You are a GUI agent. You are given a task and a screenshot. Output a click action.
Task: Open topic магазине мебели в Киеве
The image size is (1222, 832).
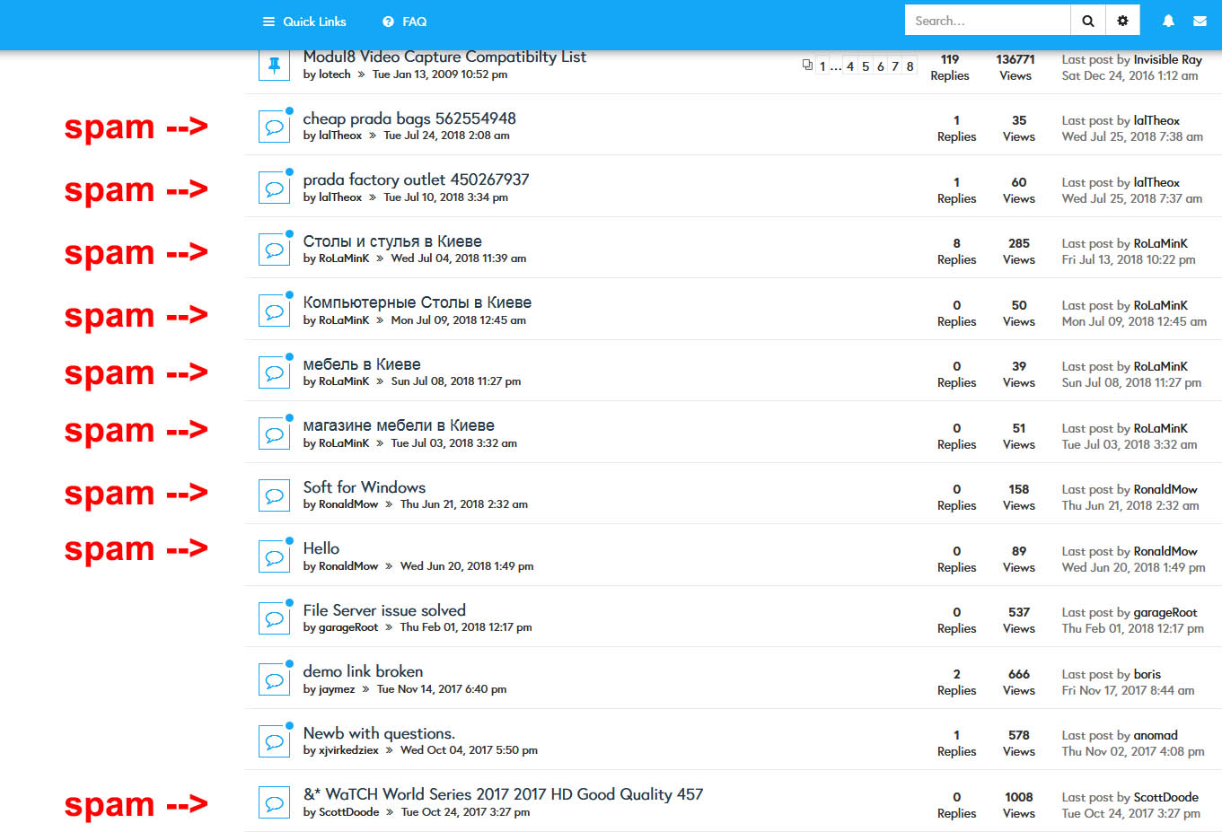coord(399,425)
